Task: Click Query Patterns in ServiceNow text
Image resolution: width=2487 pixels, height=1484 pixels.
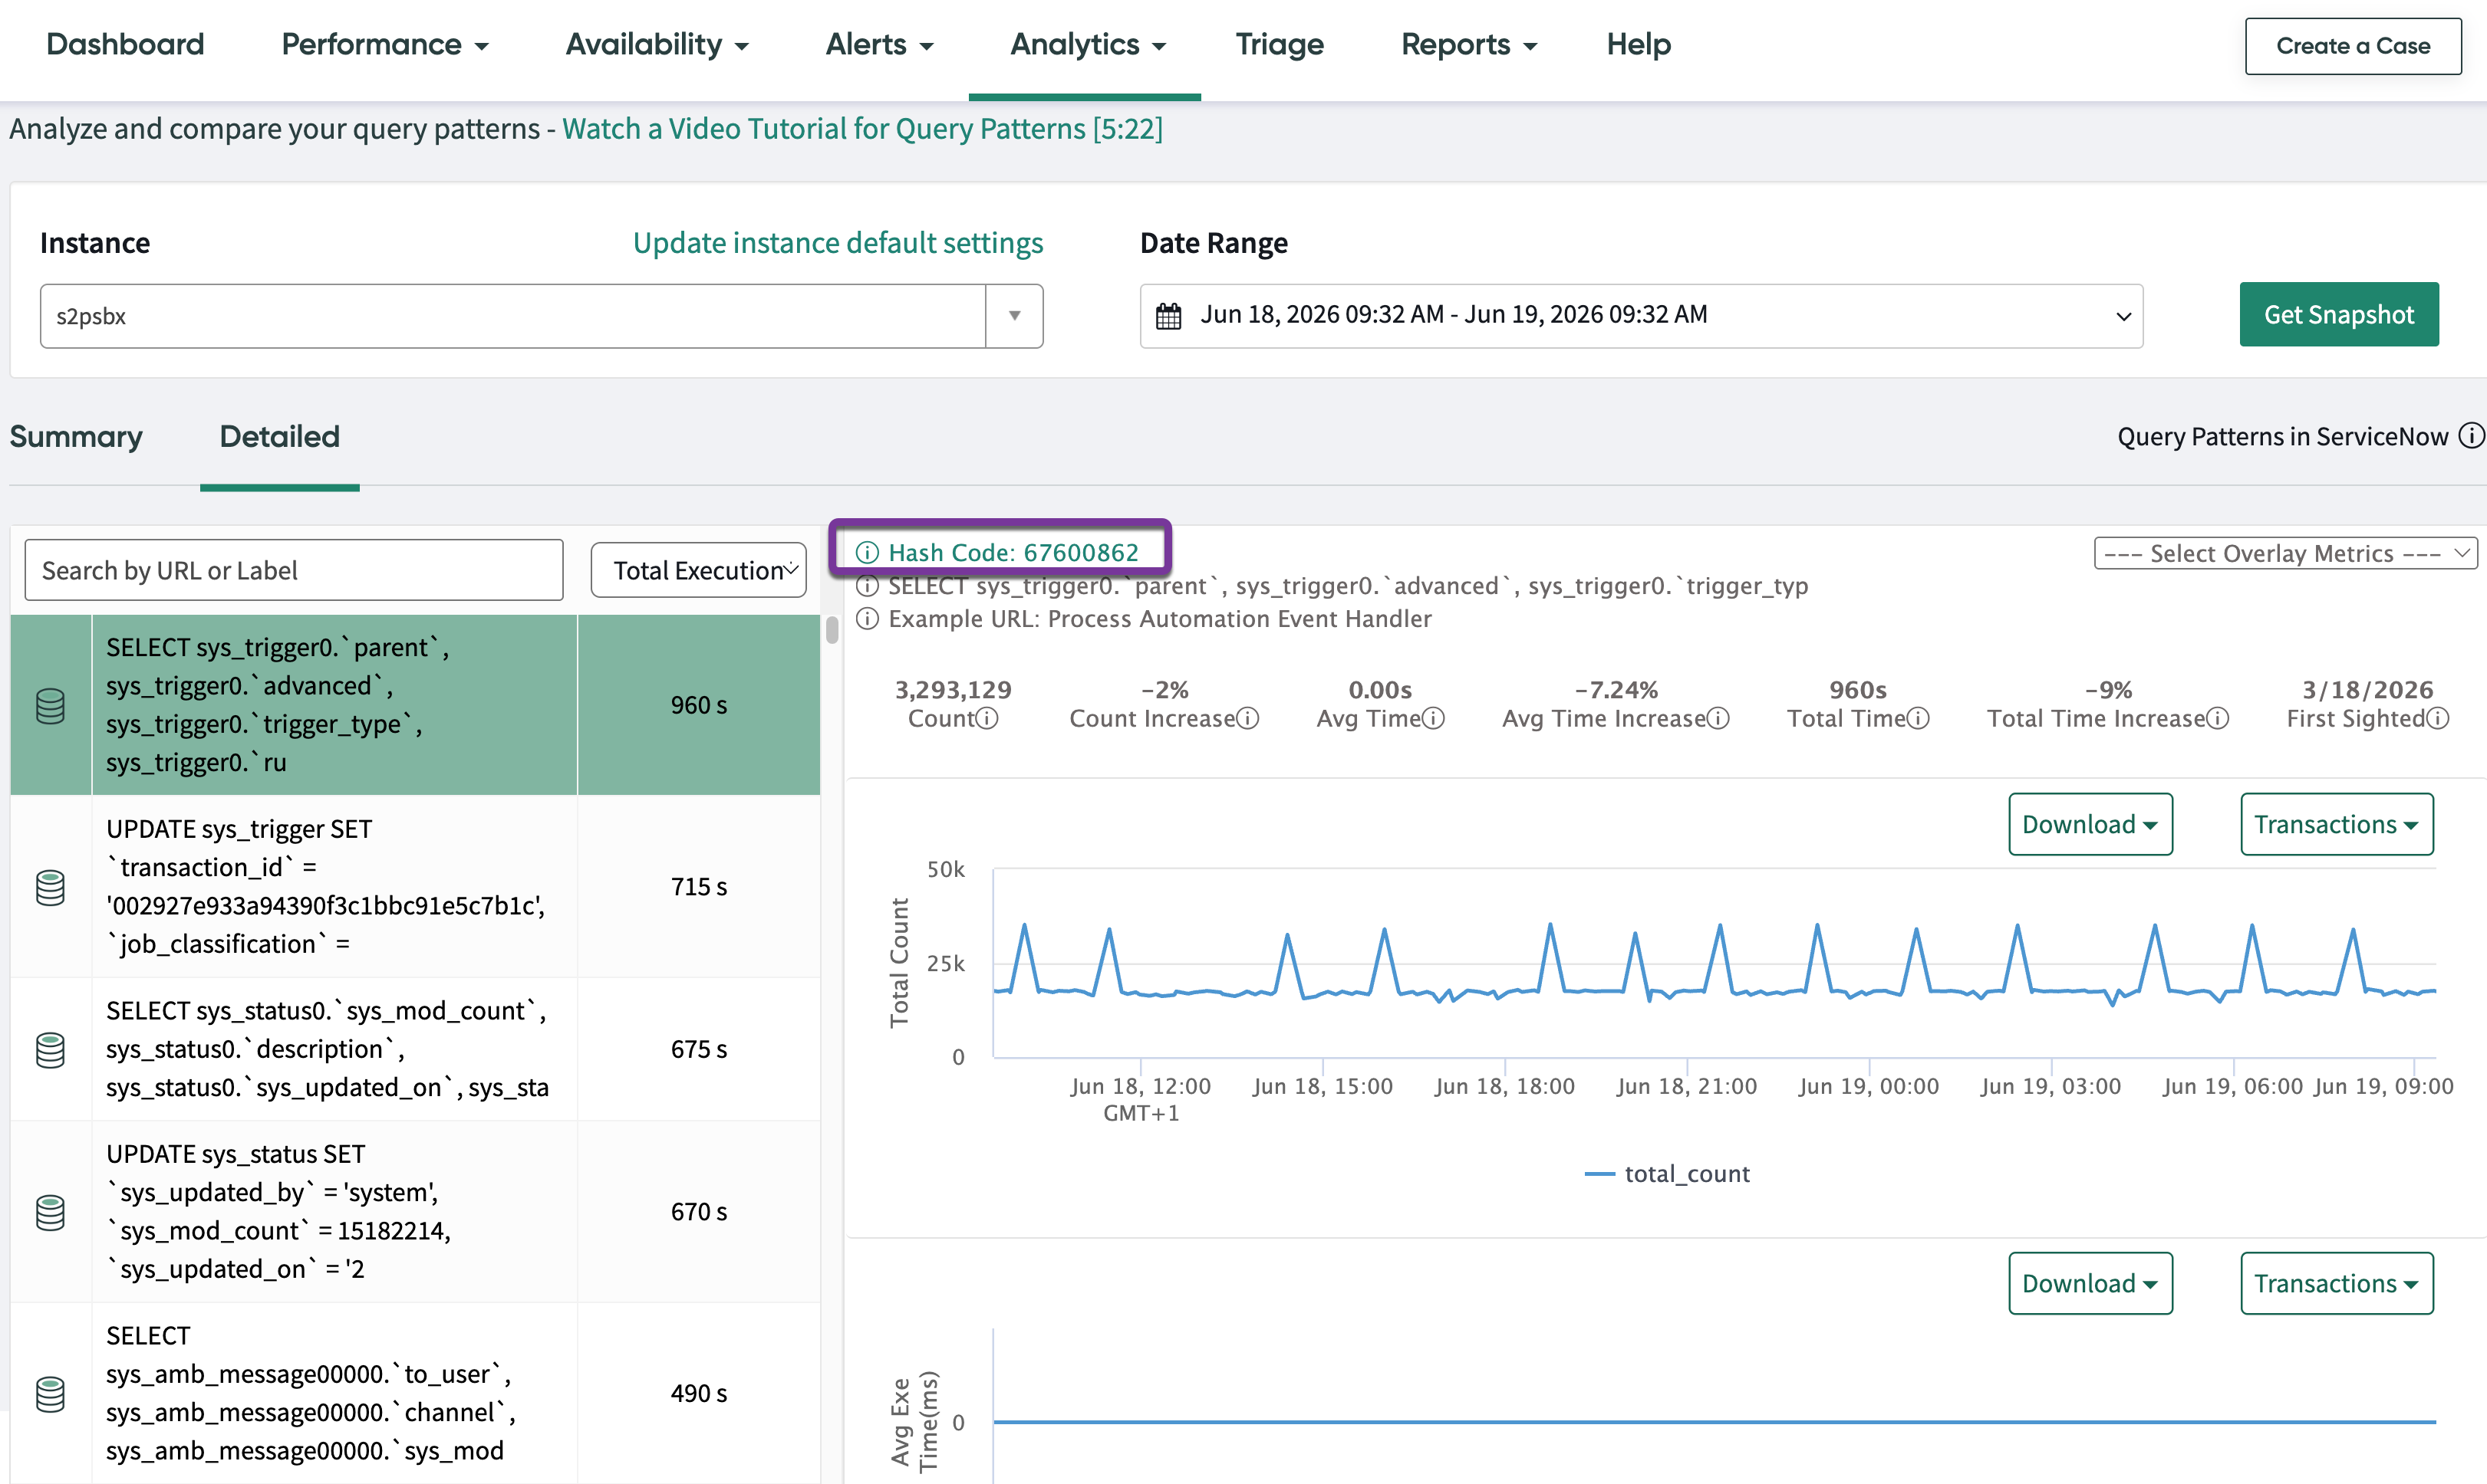Action: (x=2283, y=436)
